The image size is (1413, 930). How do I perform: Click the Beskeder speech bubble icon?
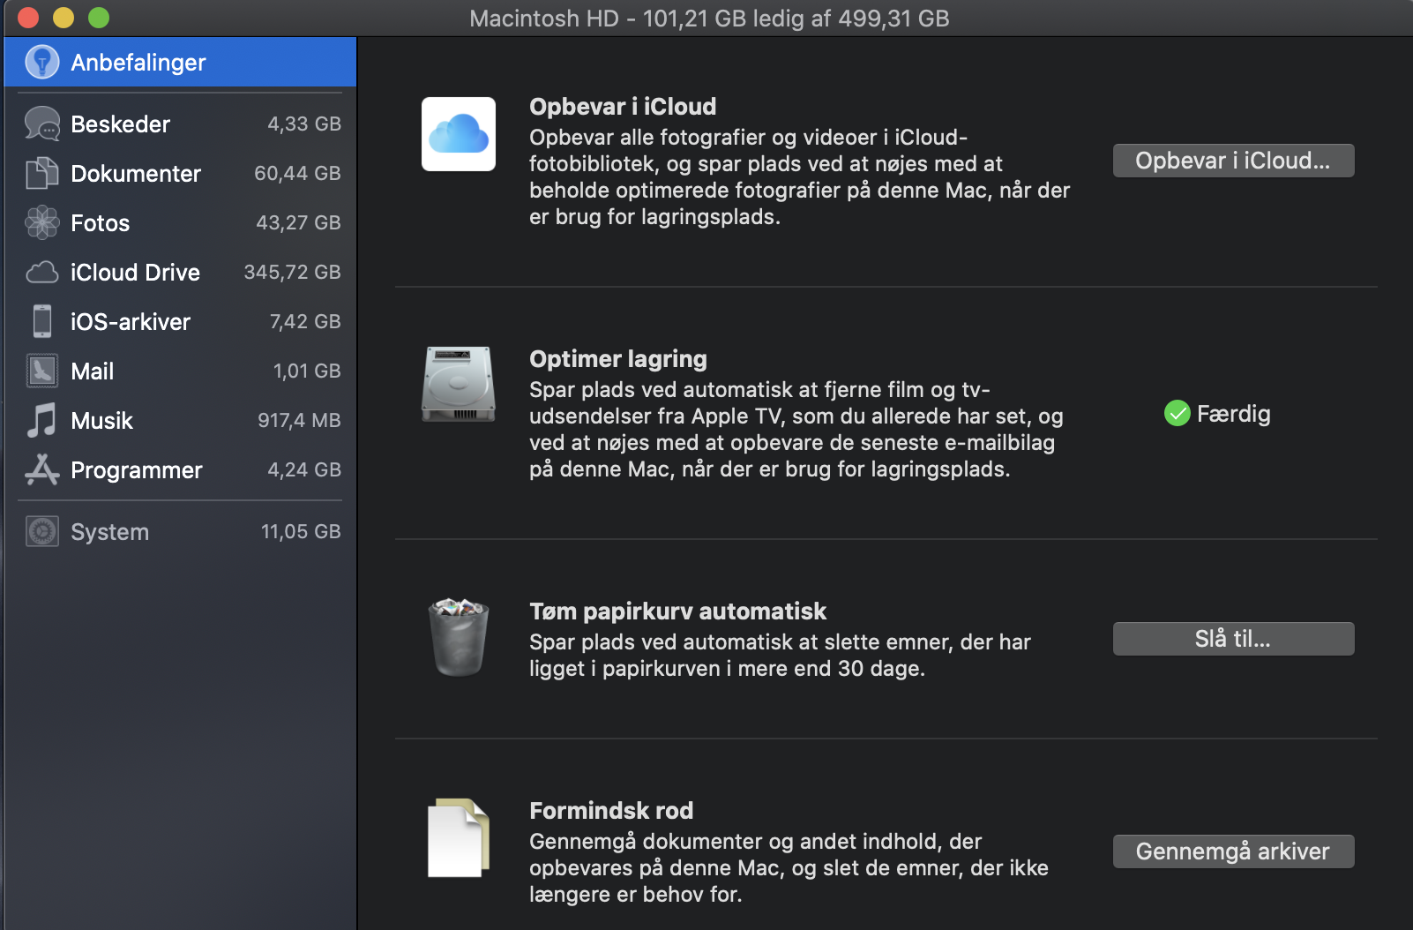(x=41, y=124)
